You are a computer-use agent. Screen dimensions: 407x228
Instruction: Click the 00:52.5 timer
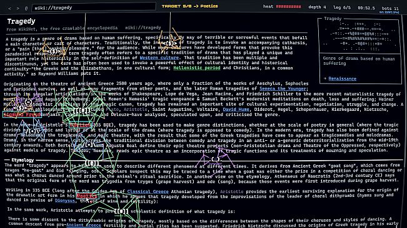pos(366,8)
